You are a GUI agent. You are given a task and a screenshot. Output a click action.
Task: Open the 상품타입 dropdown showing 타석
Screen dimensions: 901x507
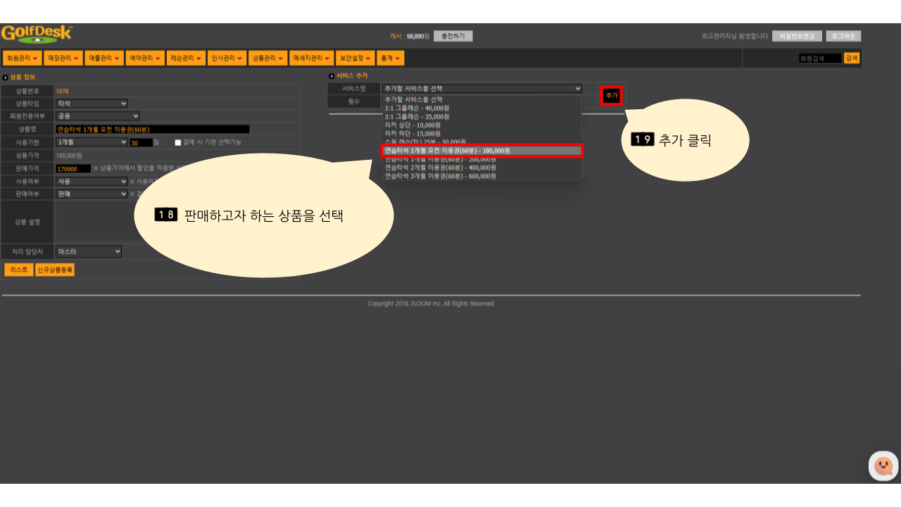click(x=92, y=104)
